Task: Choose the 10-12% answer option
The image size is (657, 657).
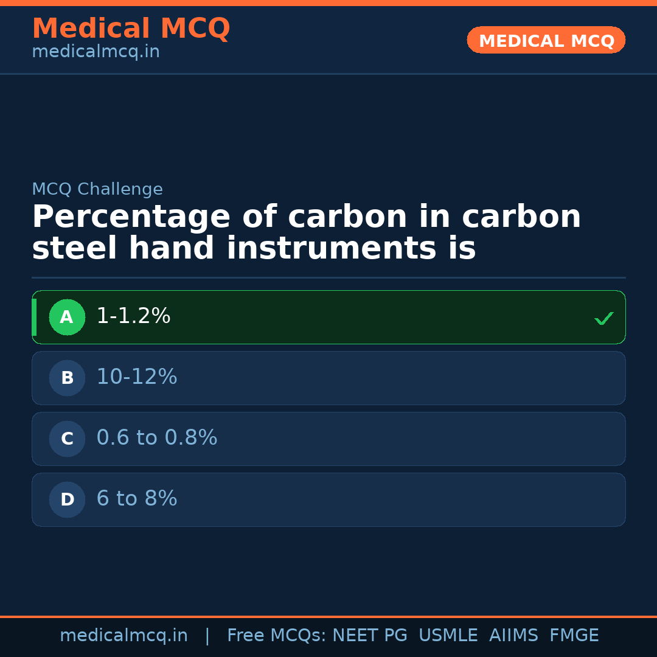Action: (137, 377)
